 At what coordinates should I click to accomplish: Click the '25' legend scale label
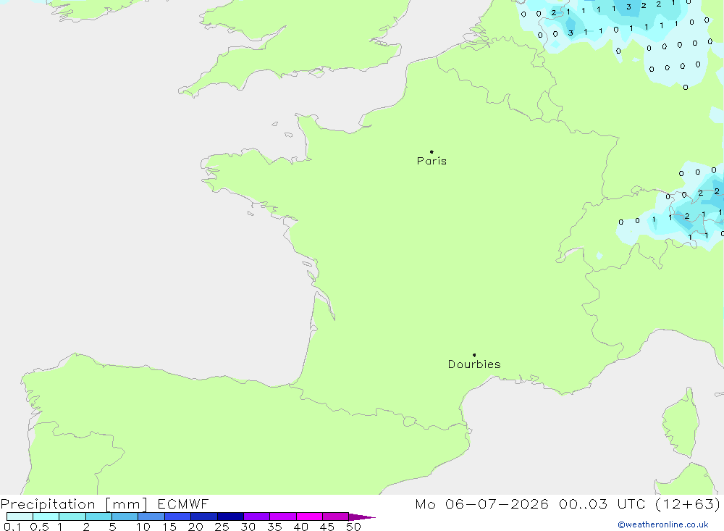click(x=222, y=527)
